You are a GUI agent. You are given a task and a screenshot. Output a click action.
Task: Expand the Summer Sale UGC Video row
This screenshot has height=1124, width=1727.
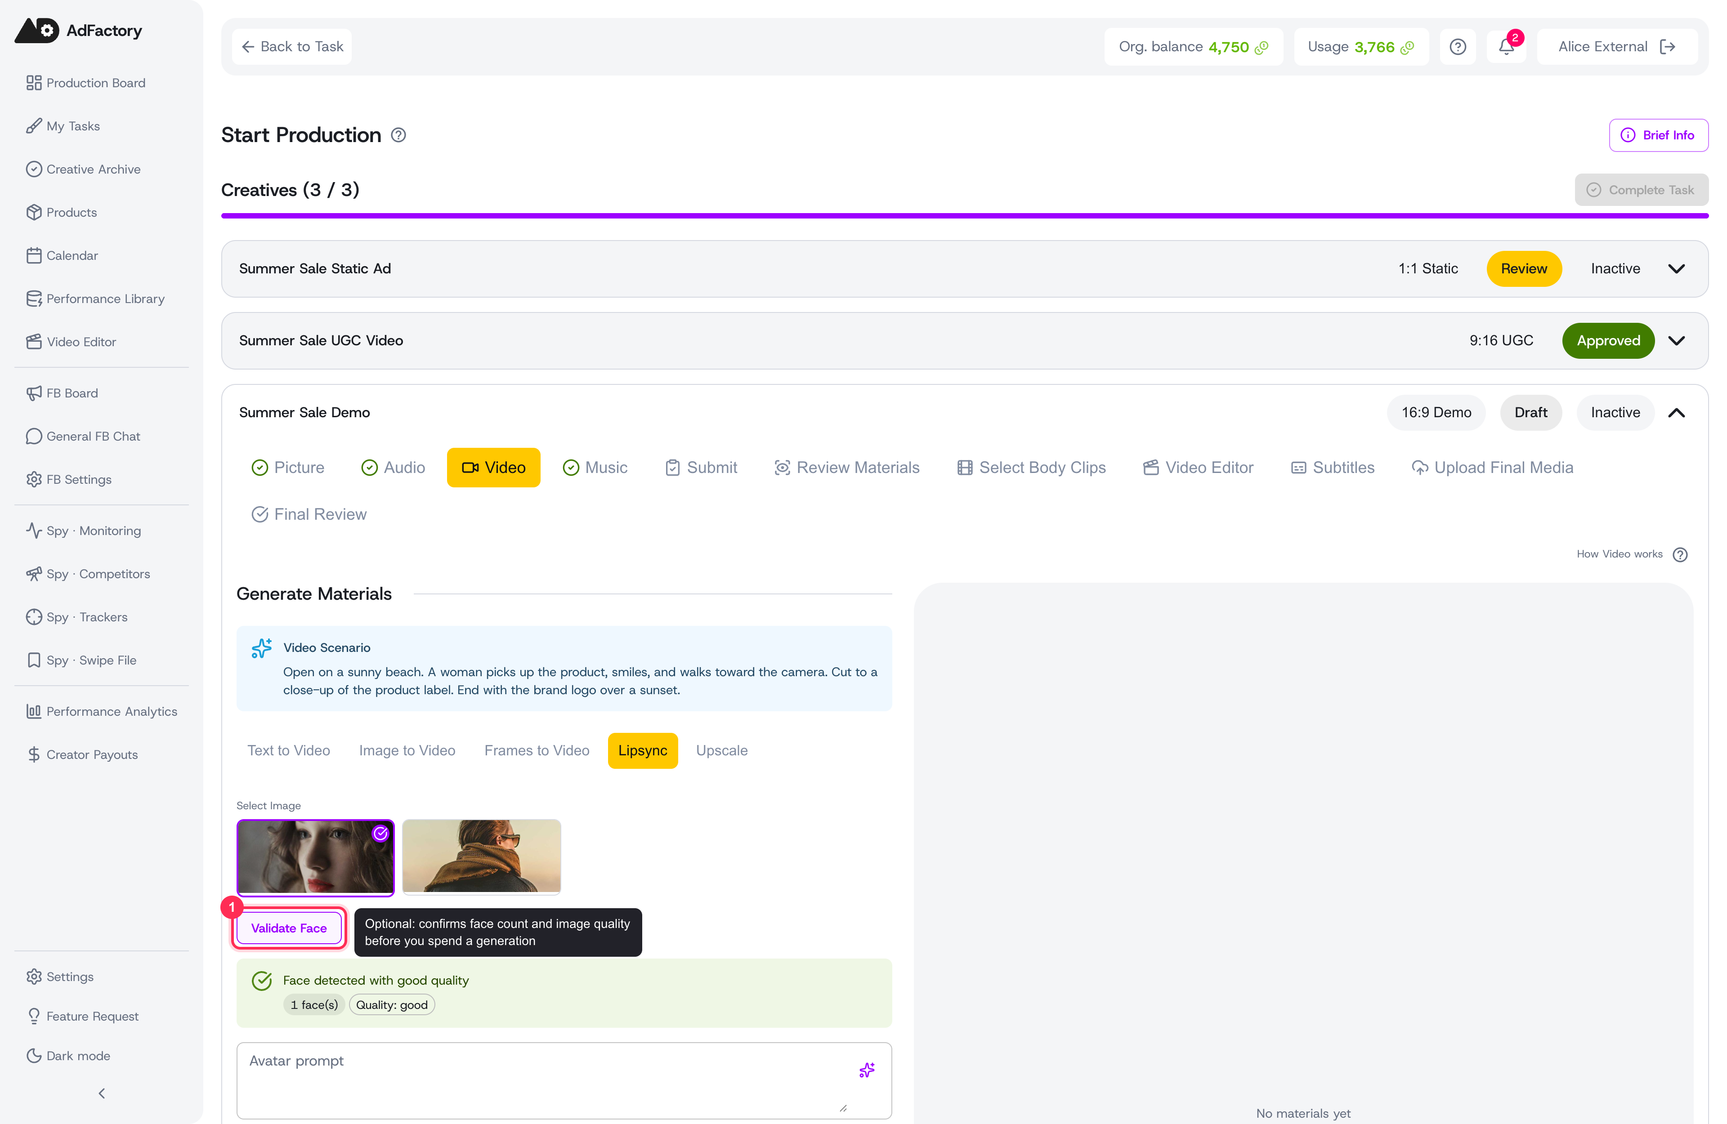[x=1676, y=340]
